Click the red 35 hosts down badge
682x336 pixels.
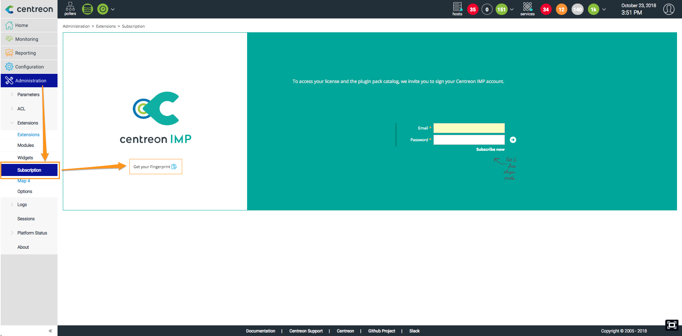tap(473, 10)
